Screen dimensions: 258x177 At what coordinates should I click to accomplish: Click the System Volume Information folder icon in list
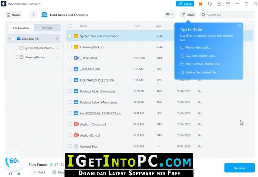(76, 36)
